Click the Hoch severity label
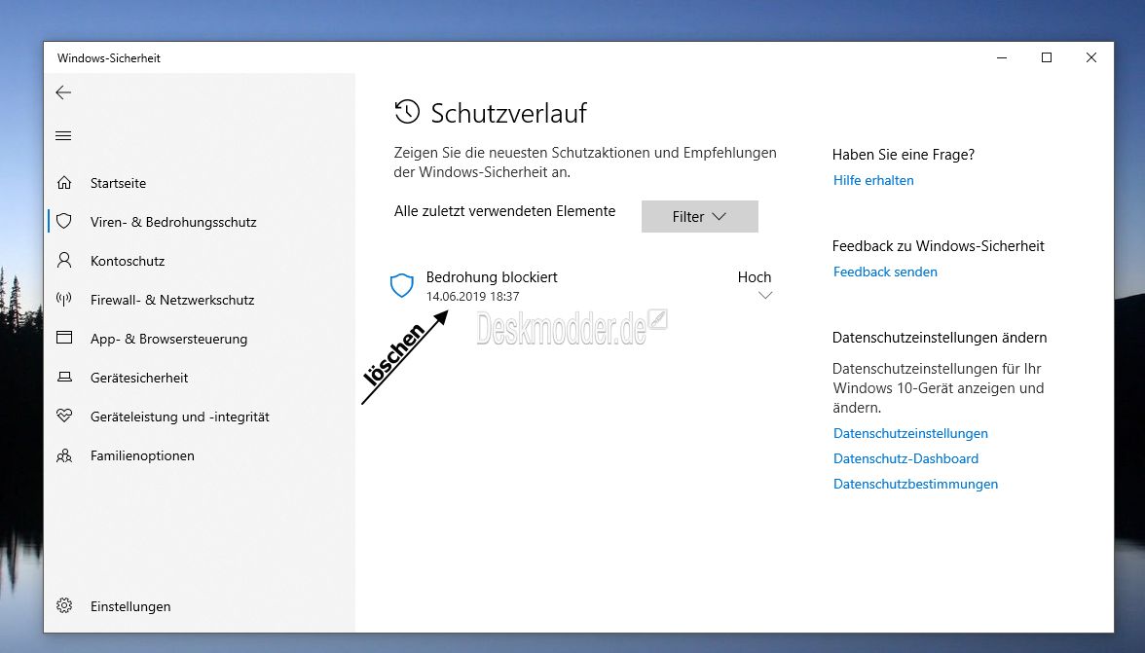Viewport: 1145px width, 653px height. tap(755, 277)
